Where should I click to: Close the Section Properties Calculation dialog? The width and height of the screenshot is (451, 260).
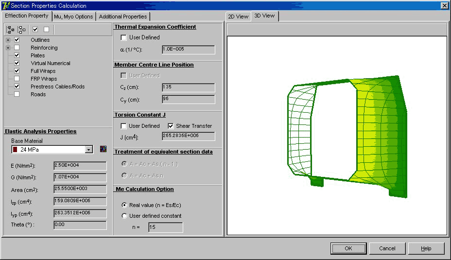coord(444,5)
